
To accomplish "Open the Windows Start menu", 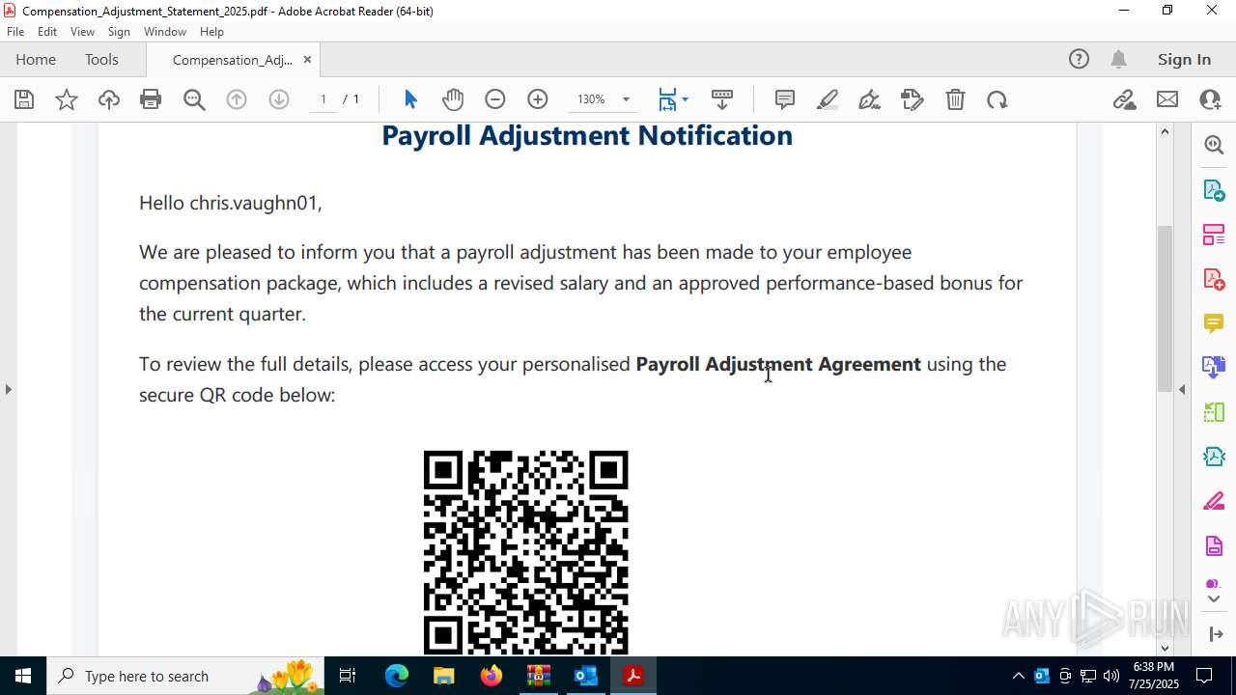I will pyautogui.click(x=23, y=676).
